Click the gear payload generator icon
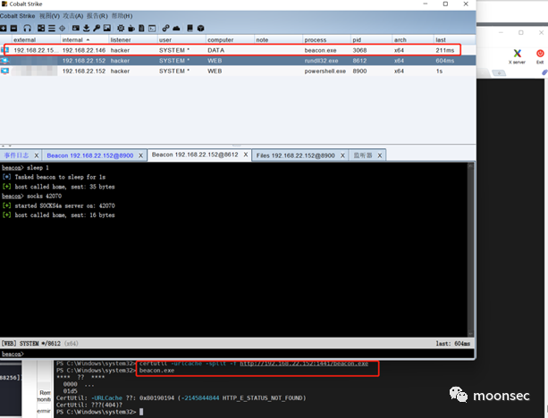Screen dimensions: 548x418 coord(121,29)
